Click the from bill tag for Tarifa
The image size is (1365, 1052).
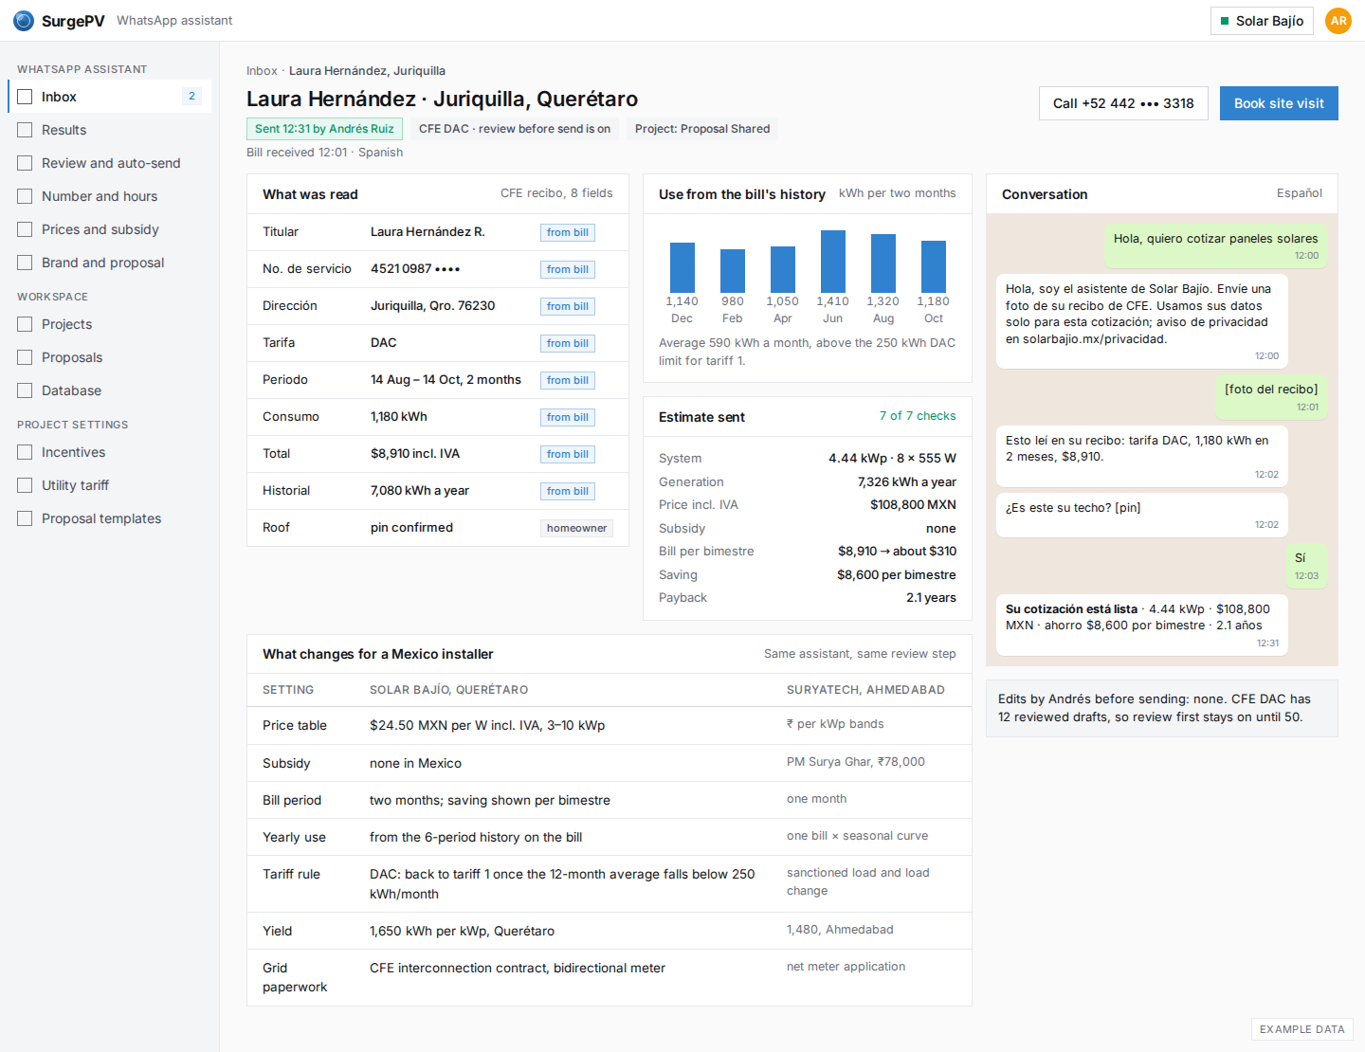[x=568, y=343]
